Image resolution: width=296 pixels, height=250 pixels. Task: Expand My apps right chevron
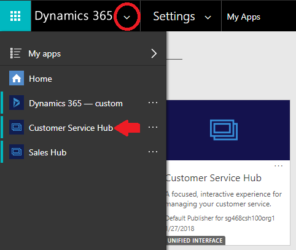click(154, 53)
